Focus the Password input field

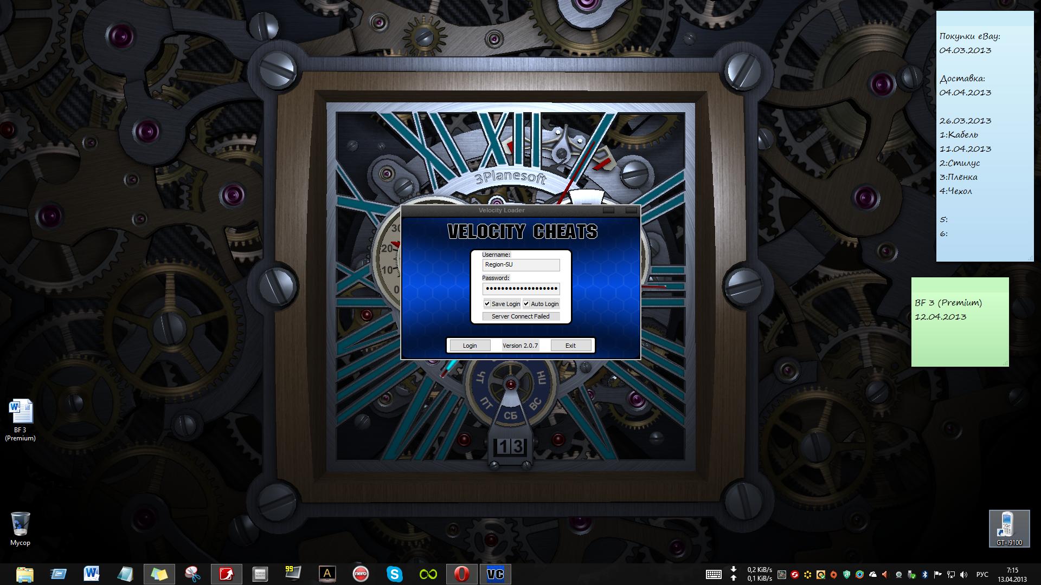click(521, 289)
